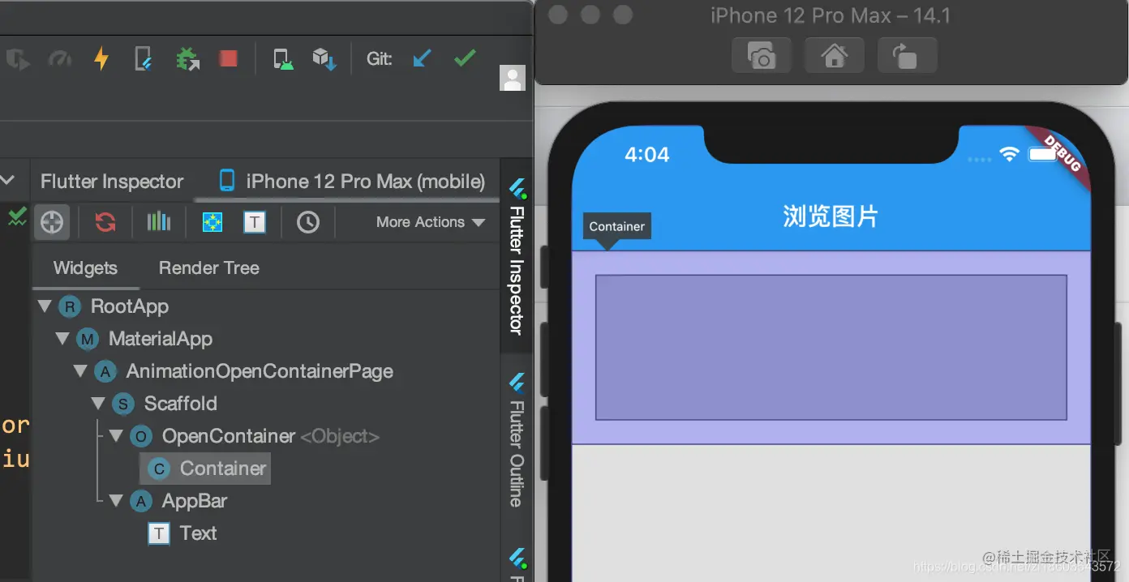The width and height of the screenshot is (1129, 582).
Task: Select OpenContainer row in widget tree
Action: pyautogui.click(x=255, y=436)
